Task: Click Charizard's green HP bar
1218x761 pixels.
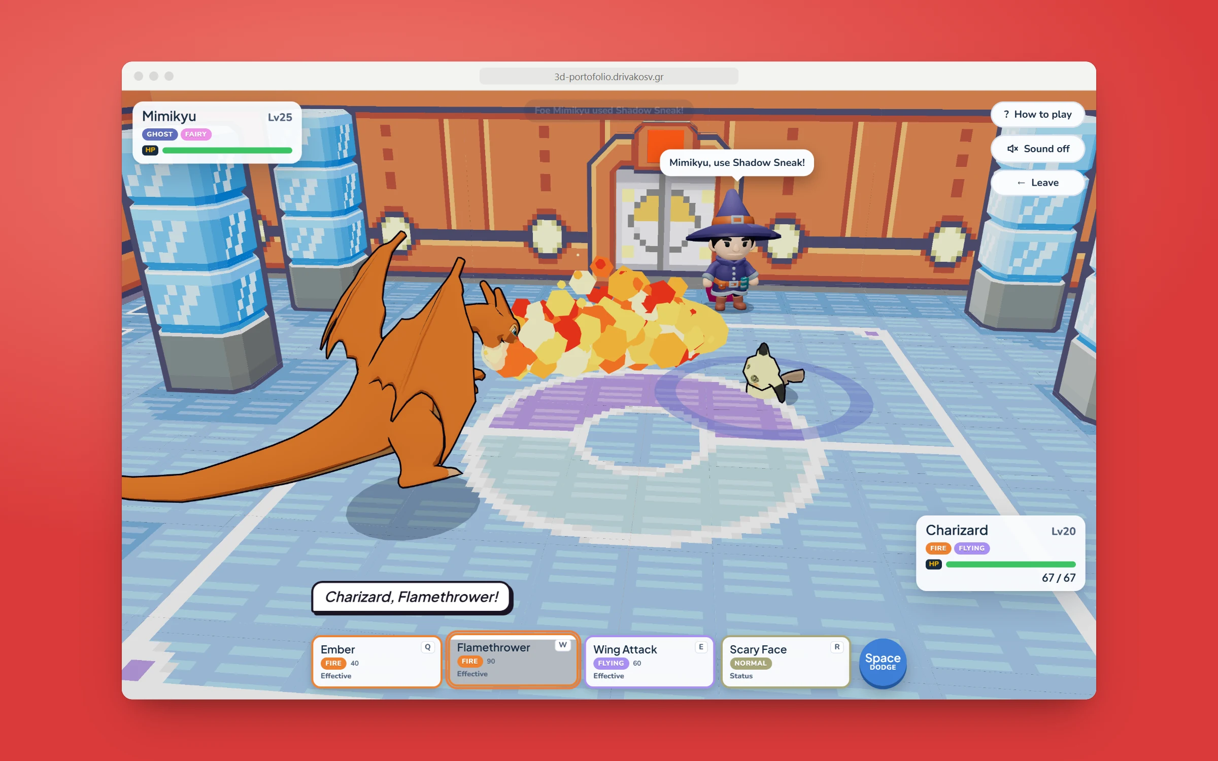Action: point(1010,564)
